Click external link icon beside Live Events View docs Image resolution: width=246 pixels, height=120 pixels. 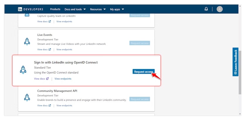click(50, 50)
